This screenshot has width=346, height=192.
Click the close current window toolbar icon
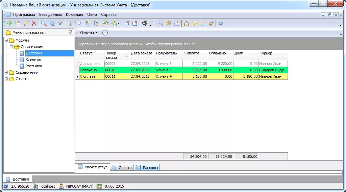127,23
